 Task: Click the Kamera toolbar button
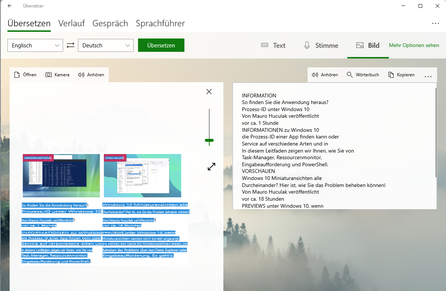point(58,75)
